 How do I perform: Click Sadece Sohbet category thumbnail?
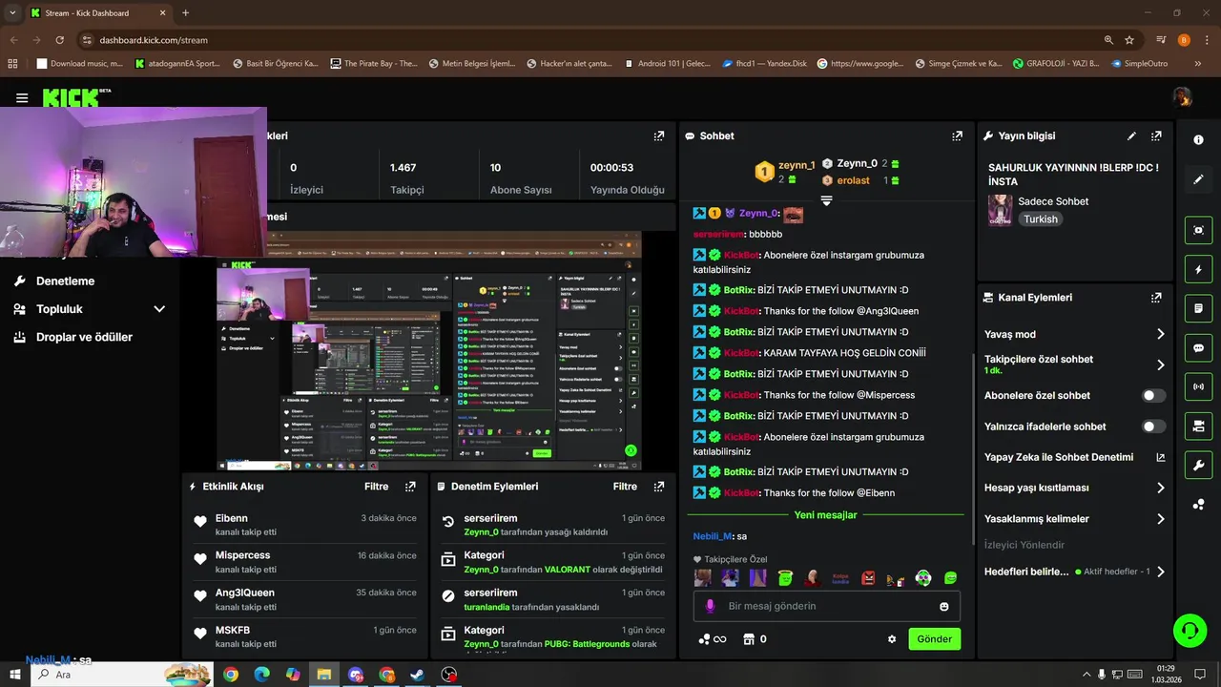1000,209
